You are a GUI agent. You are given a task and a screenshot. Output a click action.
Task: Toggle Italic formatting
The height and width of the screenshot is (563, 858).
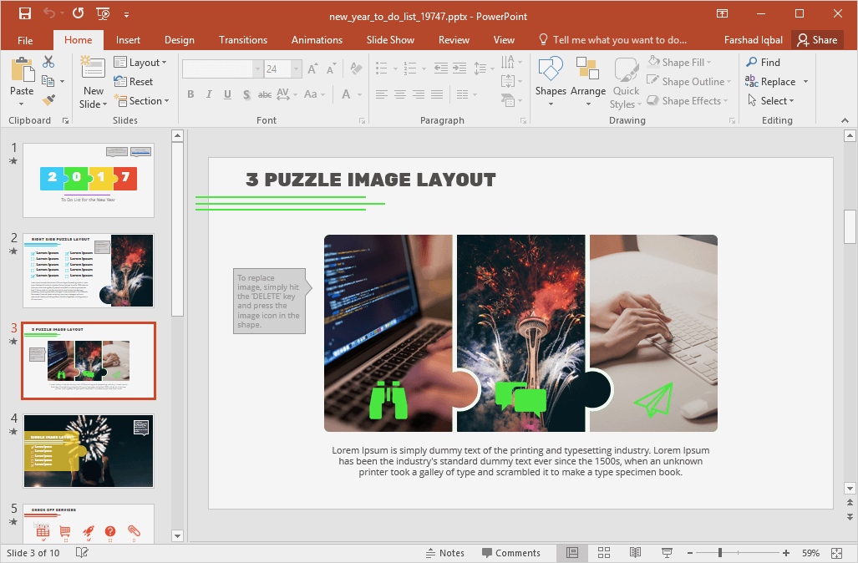209,94
